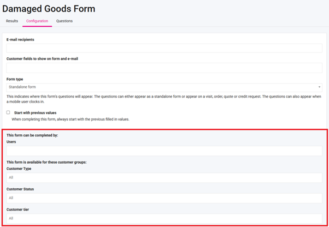This screenshot has width=329, height=227.
Task: Click the Users label text
Action: 11,142
